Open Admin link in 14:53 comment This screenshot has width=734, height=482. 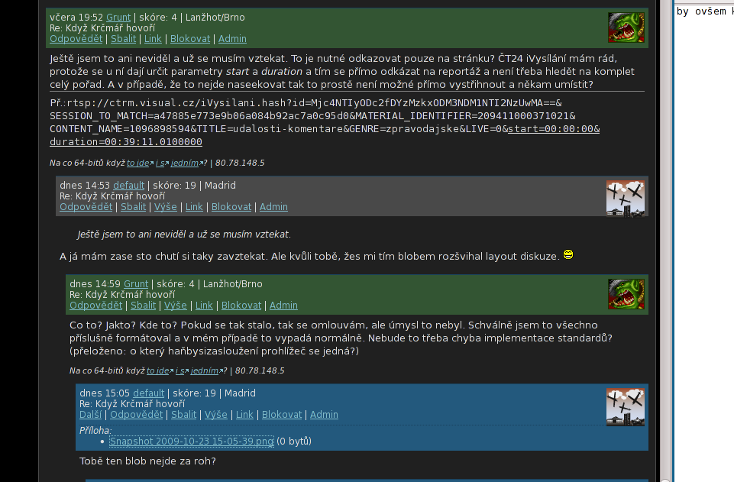point(273,207)
